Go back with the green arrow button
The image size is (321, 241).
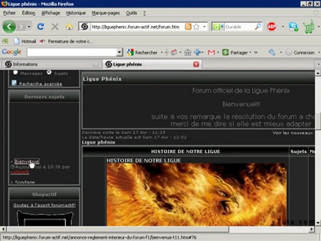click(x=9, y=27)
